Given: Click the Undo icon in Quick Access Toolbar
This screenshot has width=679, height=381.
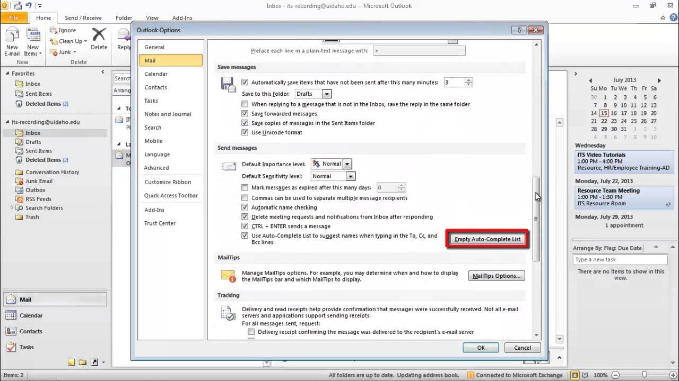Looking at the screenshot, I should [28, 5].
